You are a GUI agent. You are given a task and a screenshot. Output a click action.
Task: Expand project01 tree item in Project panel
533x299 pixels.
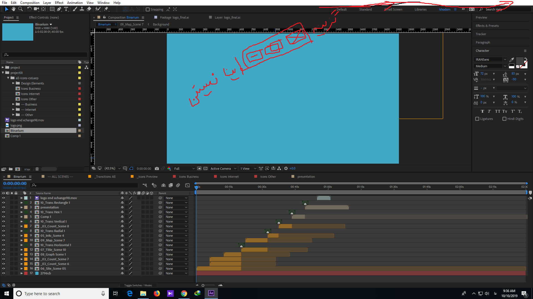[x=3, y=73]
